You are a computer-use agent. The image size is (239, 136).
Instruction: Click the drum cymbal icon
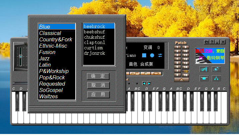(x=204, y=78)
